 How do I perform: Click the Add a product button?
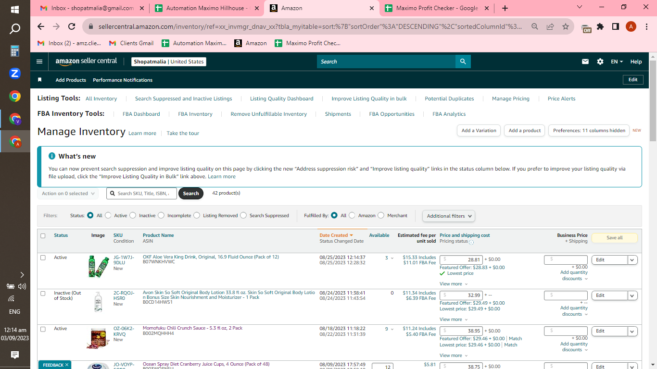click(525, 131)
